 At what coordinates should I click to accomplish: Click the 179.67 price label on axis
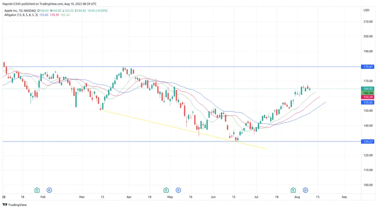click(x=368, y=67)
